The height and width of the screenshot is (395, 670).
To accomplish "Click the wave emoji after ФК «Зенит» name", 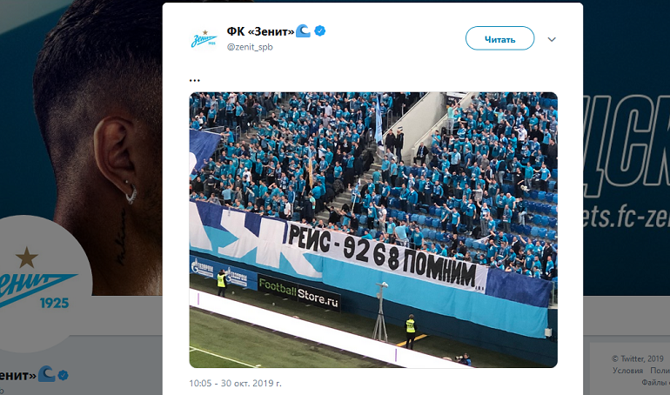I will pos(304,30).
